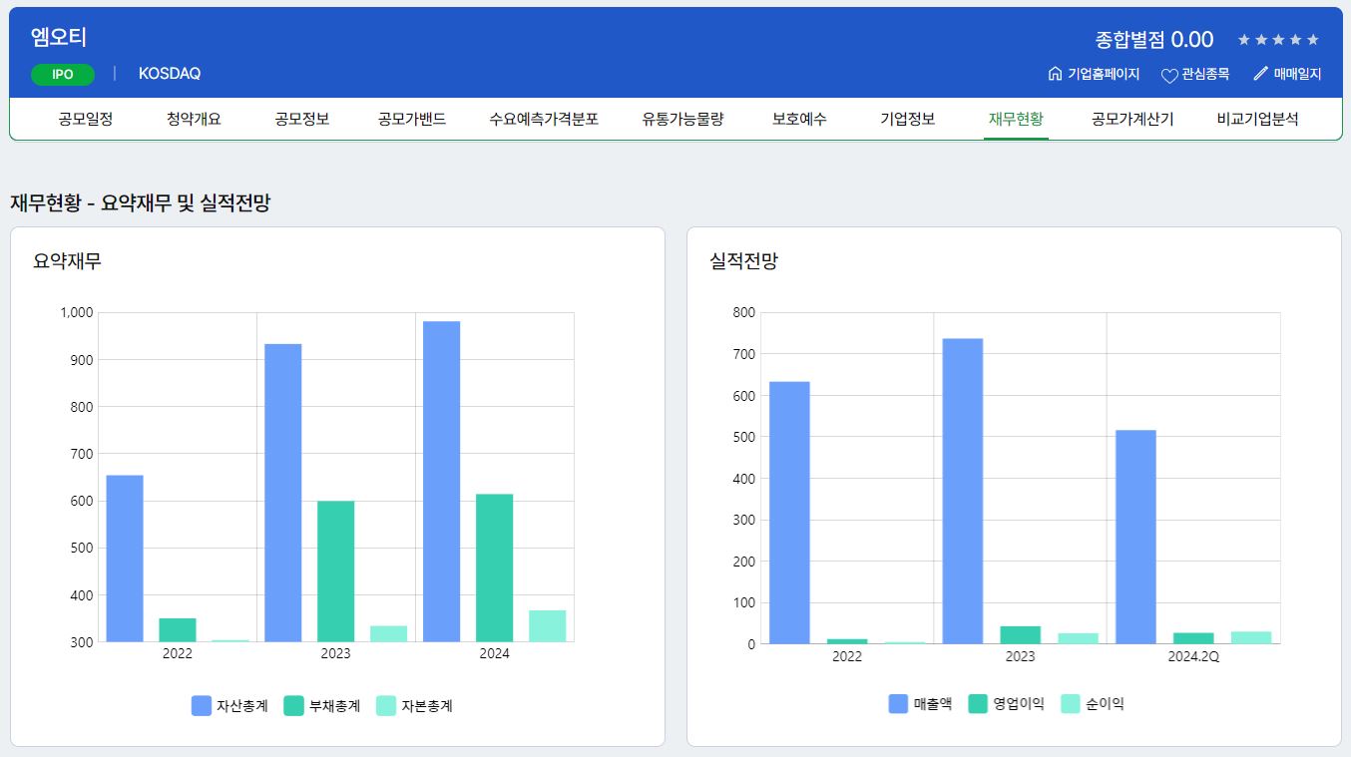This screenshot has width=1351, height=757.
Task: Click the pencil icon for 매매일지
Action: (1261, 74)
